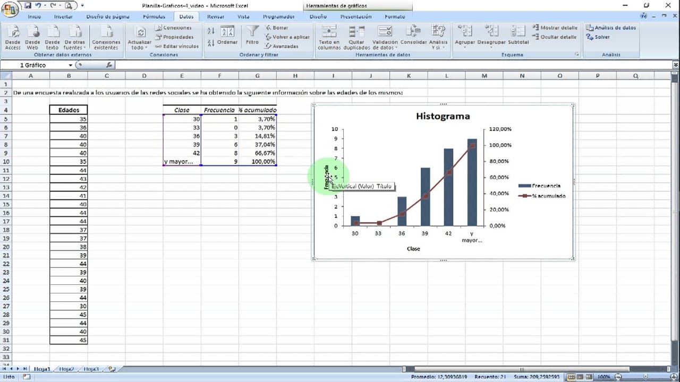Click column header B
Screen dimensions: 680x382
pos(69,76)
